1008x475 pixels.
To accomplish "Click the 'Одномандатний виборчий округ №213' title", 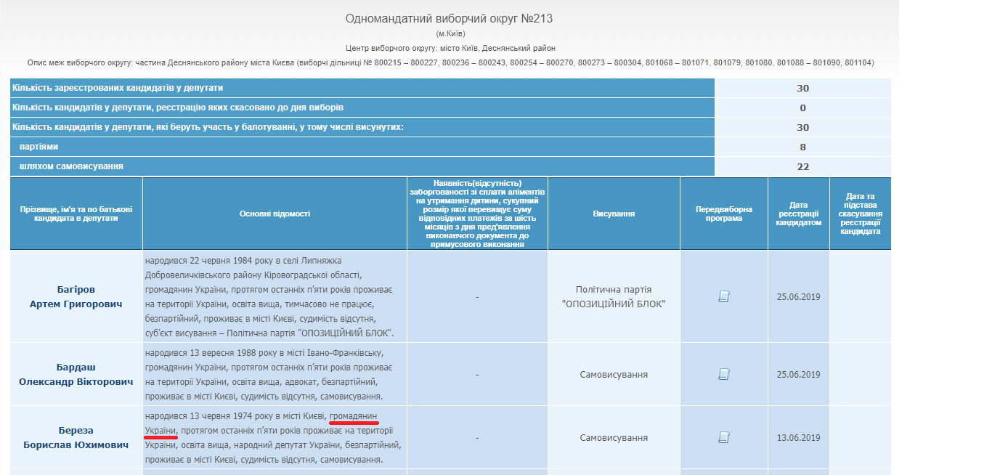I will click(x=454, y=19).
